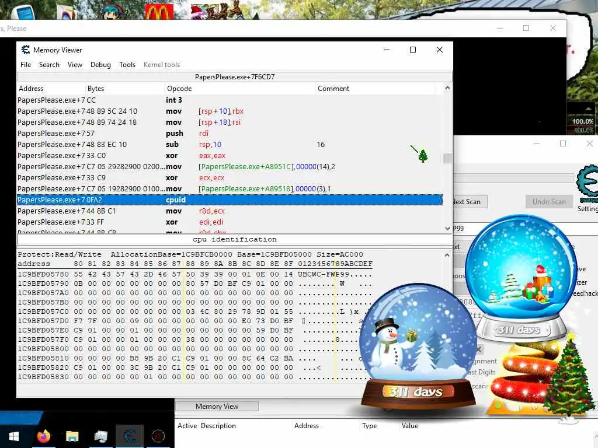Click hex row address 1C9BFD05780
The height and width of the screenshot is (448, 598).
click(x=43, y=274)
